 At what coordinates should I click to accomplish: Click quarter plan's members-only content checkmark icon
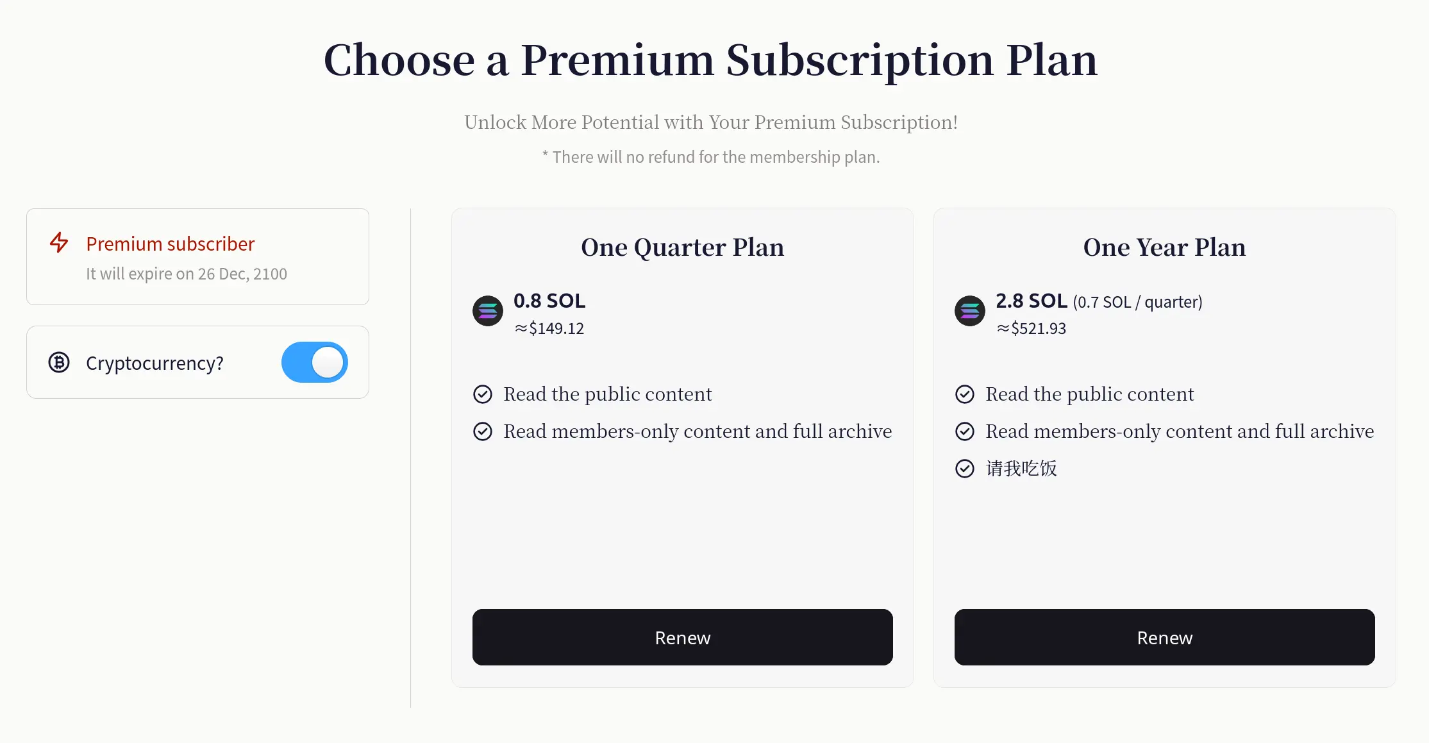pos(483,431)
